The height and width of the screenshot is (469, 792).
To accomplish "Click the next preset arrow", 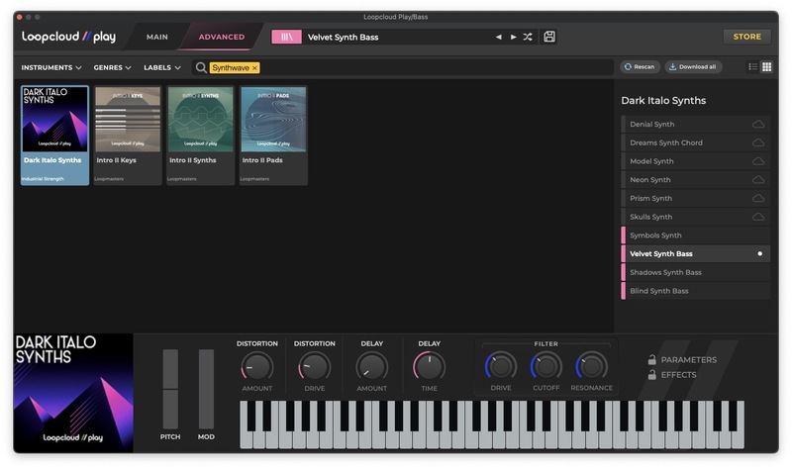I will (513, 38).
